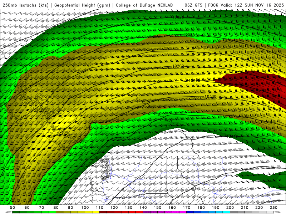Image resolution: width=286 pixels, height=214 pixels.
Task: Pick the darkest green swatch starting at 50
Action: click(x=16, y=212)
